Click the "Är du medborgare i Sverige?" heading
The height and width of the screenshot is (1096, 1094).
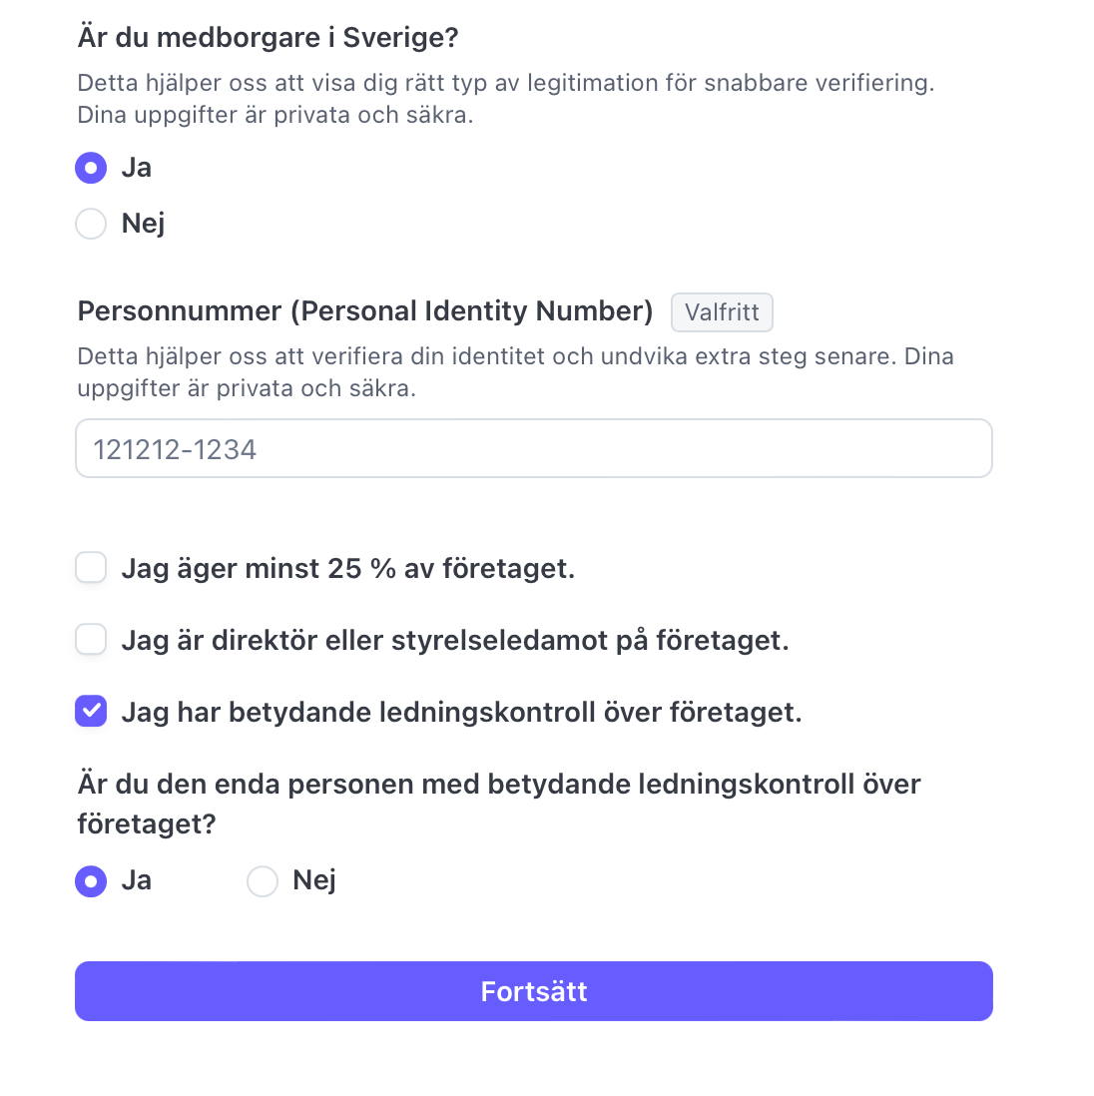268,38
